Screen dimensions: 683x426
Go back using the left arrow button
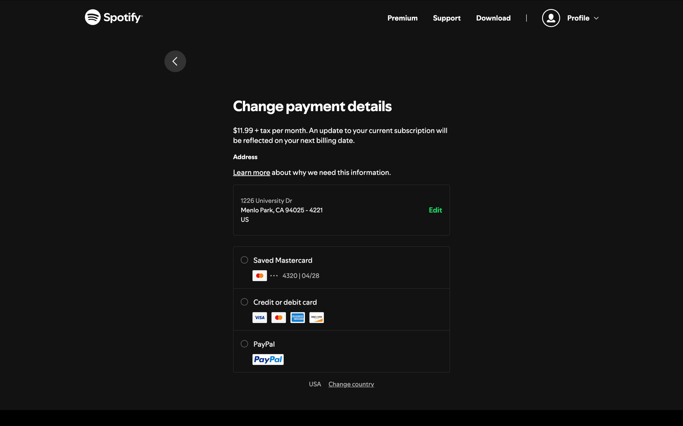(x=175, y=61)
